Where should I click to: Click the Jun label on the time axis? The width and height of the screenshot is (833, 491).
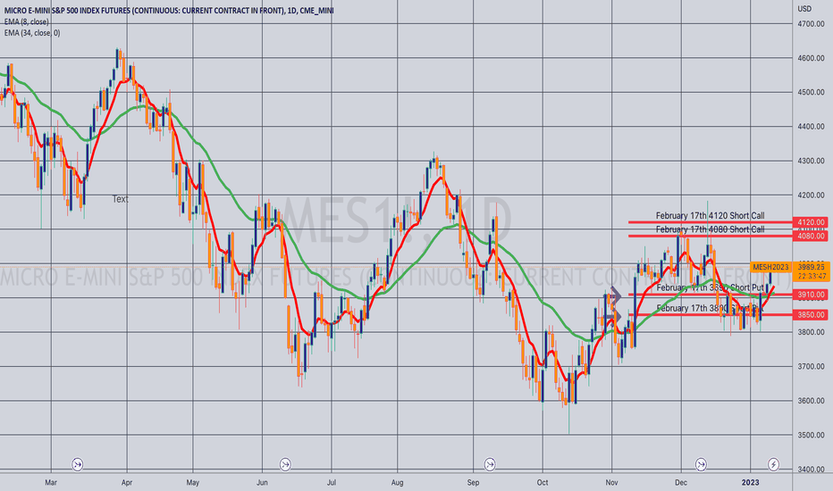click(x=262, y=482)
